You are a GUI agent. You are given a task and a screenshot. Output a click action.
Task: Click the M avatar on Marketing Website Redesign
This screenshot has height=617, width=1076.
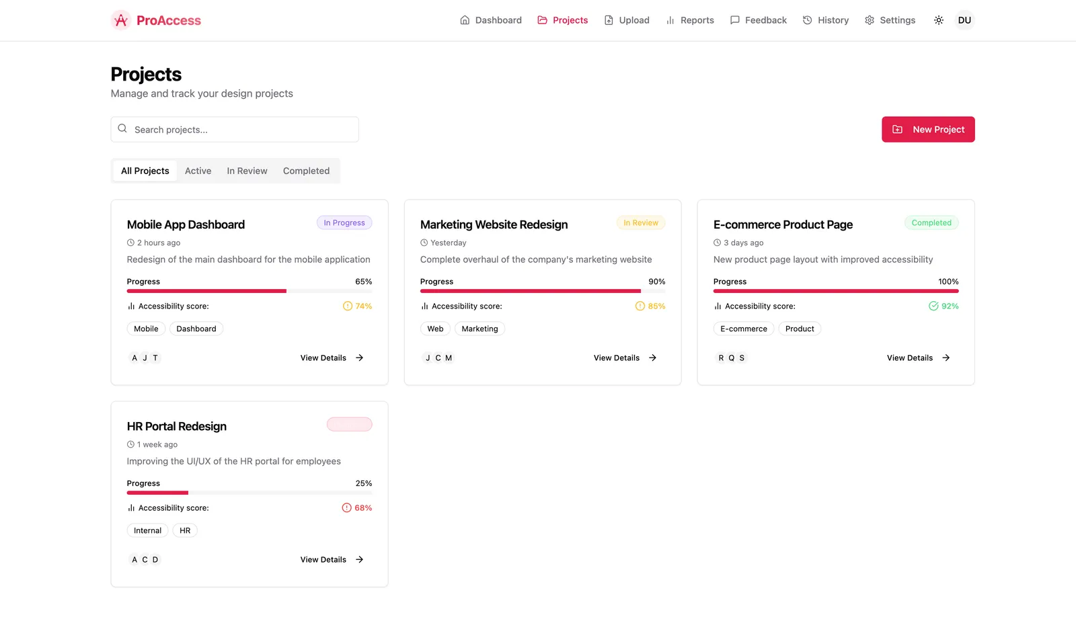point(449,358)
